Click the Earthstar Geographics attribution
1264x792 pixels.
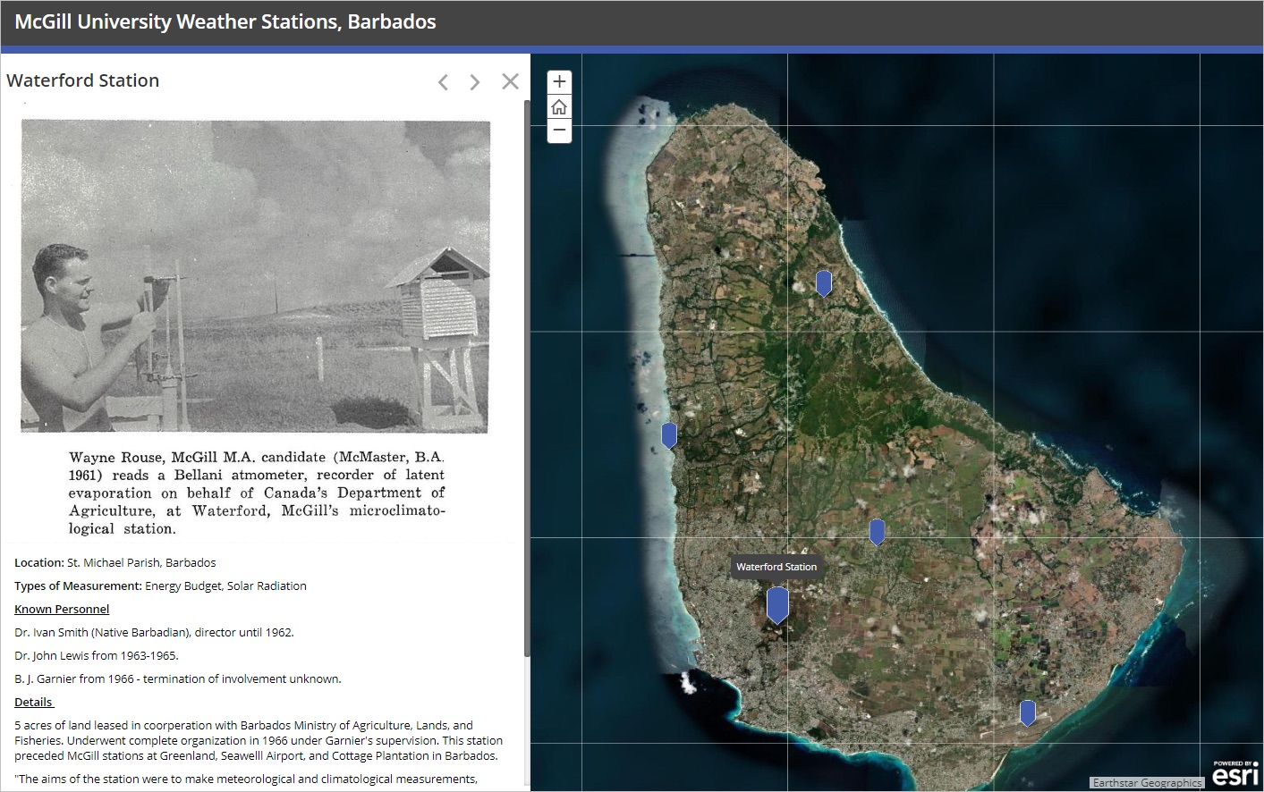(x=1147, y=783)
